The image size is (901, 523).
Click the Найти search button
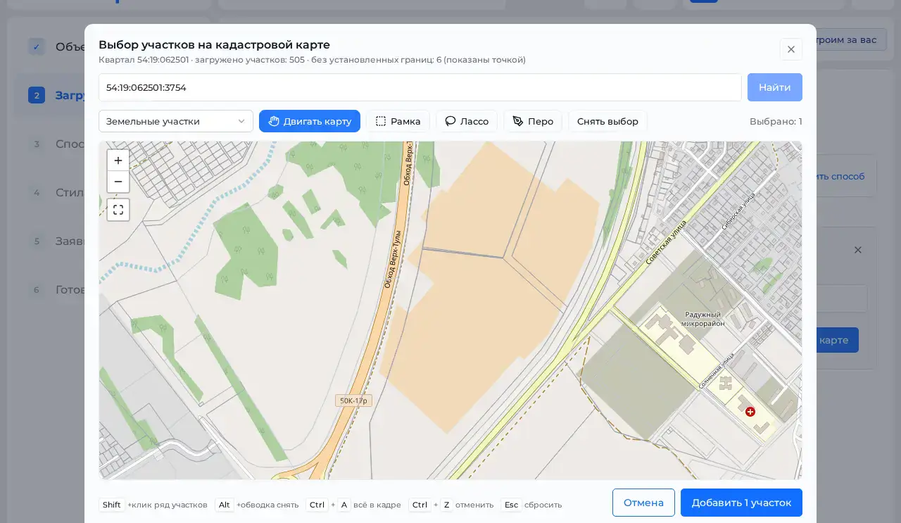point(775,87)
